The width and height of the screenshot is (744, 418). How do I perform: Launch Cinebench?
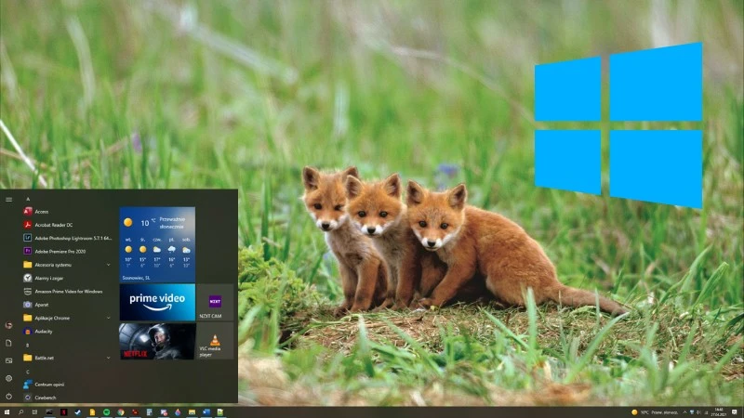pyautogui.click(x=66, y=398)
